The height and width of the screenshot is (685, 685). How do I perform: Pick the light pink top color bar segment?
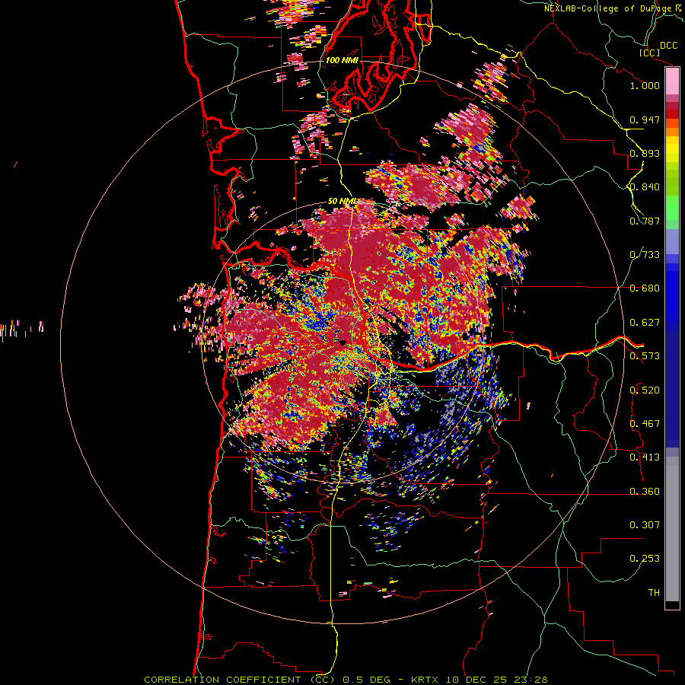pyautogui.click(x=672, y=81)
